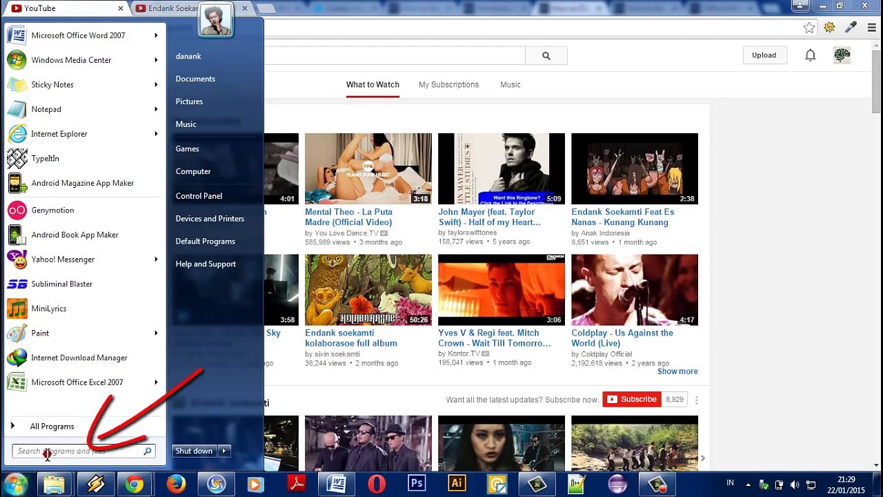
Task: Open Winamp from the taskbar
Action: [95, 484]
